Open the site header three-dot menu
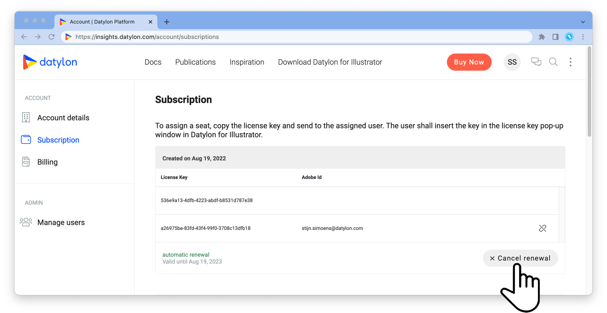 click(x=570, y=62)
